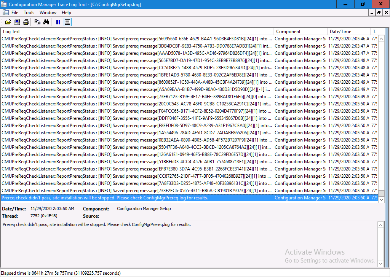Select log row with message 565E7BD7-DA19-47D1

click(189, 60)
